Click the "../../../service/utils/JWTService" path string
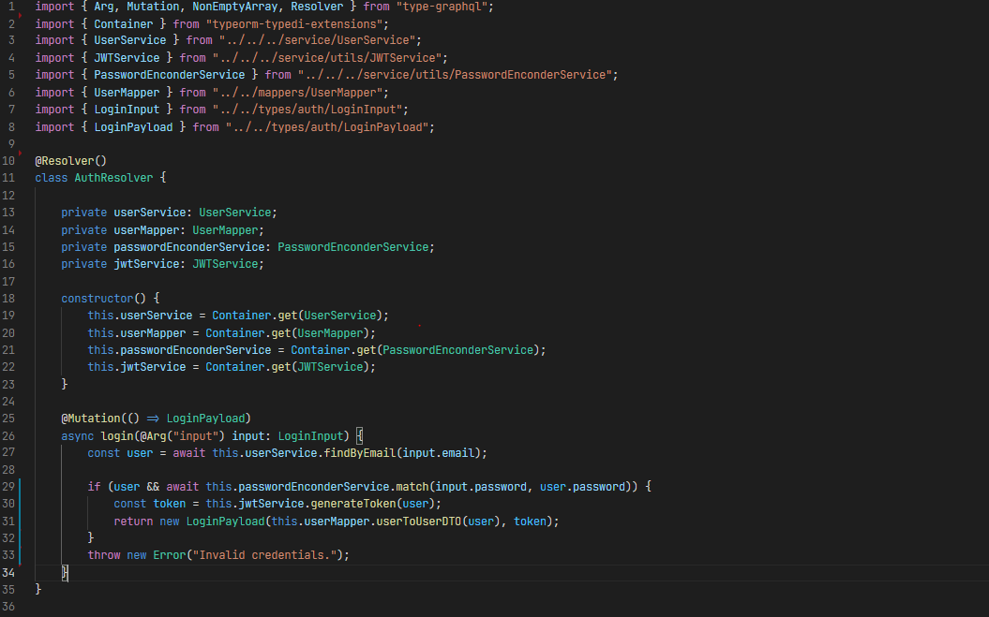Viewport: 989px width, 617px height. click(327, 58)
